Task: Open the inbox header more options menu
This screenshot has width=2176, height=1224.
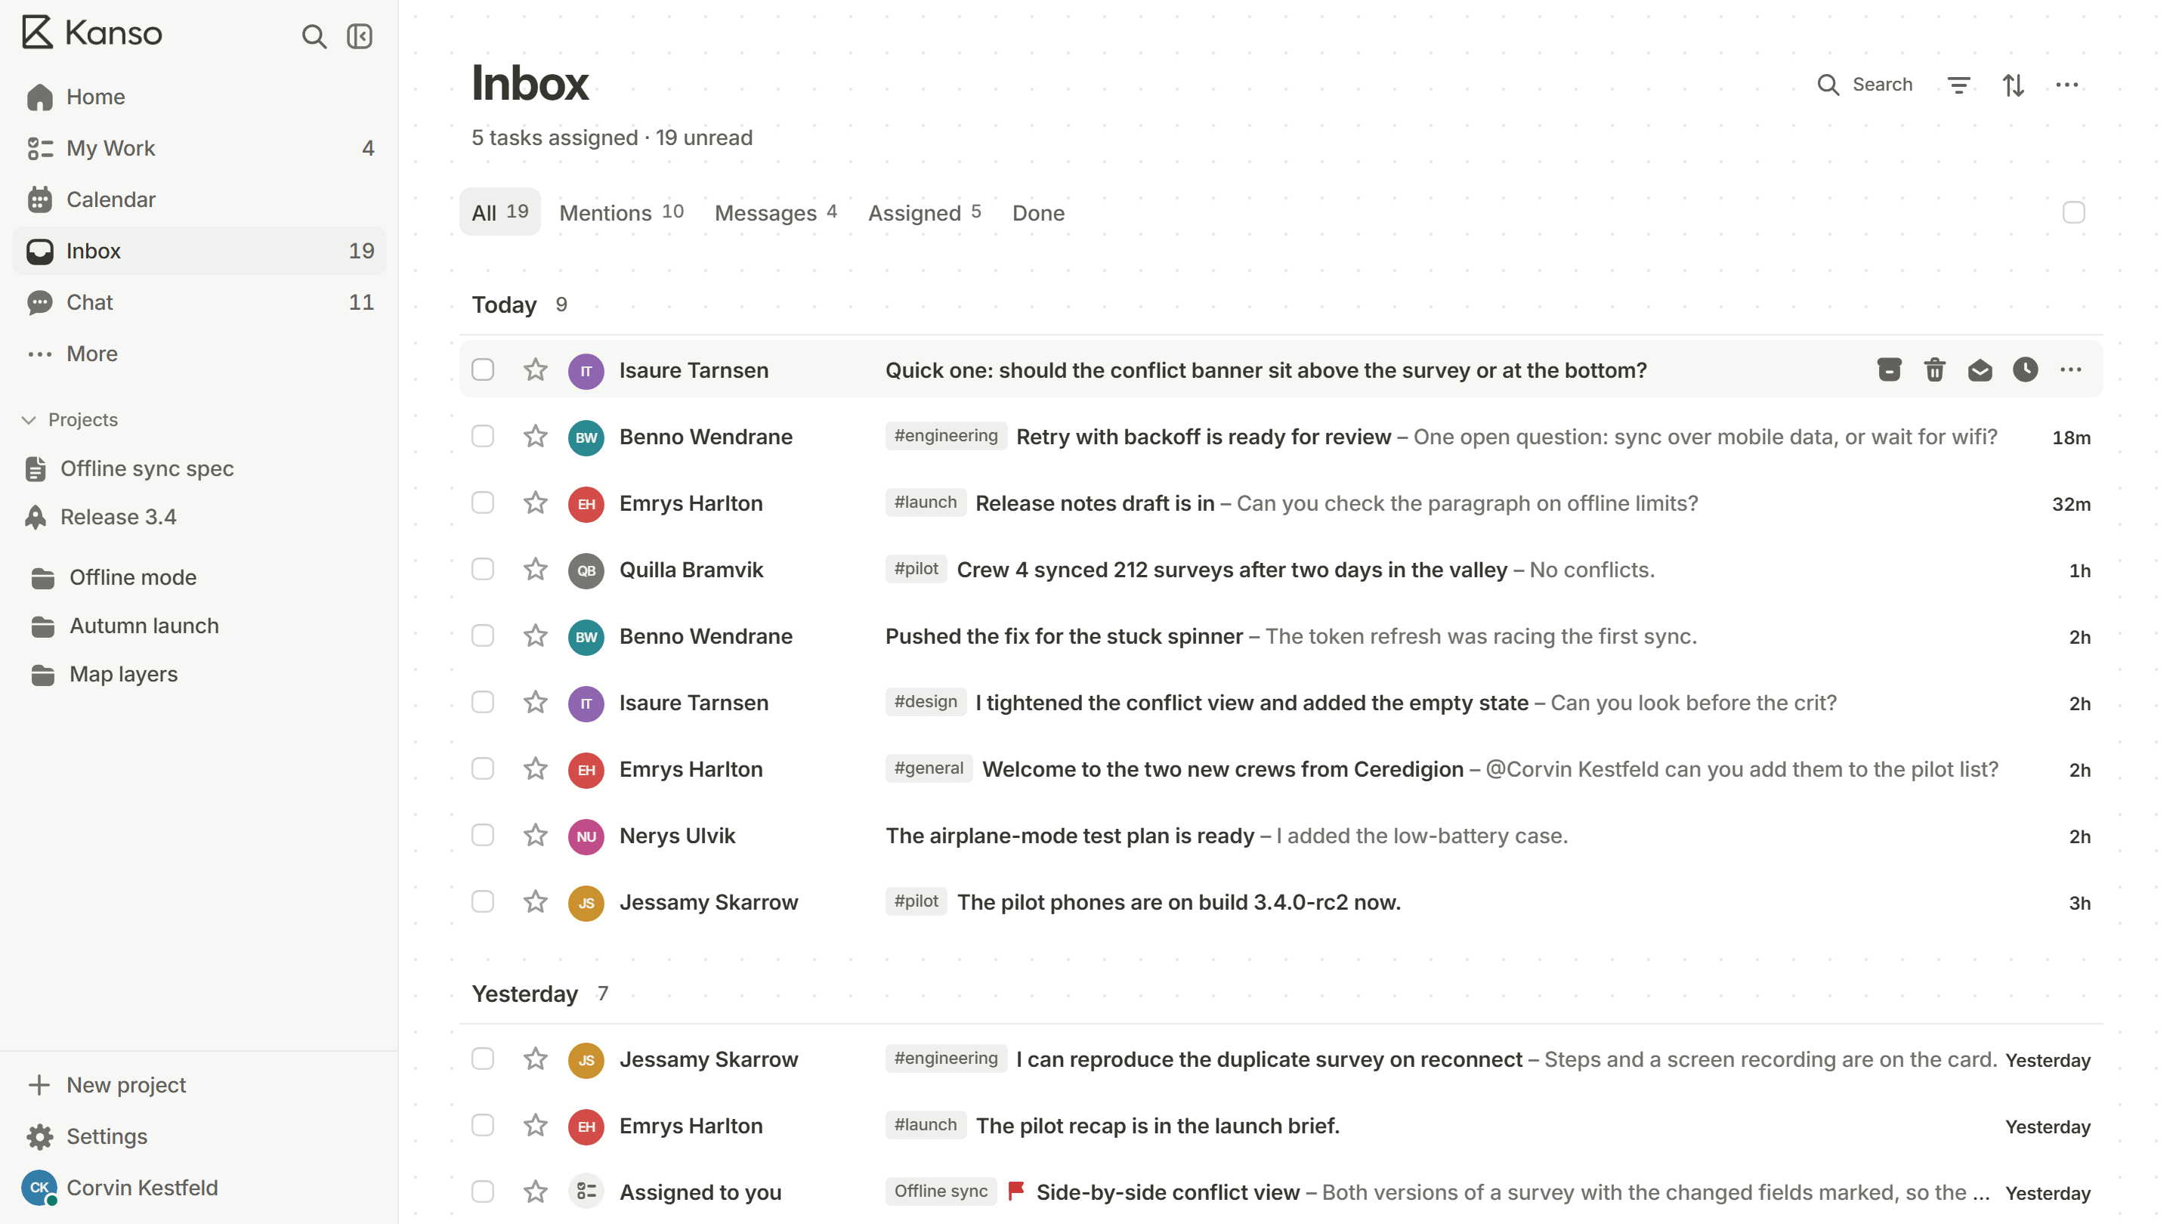Action: (x=2067, y=85)
